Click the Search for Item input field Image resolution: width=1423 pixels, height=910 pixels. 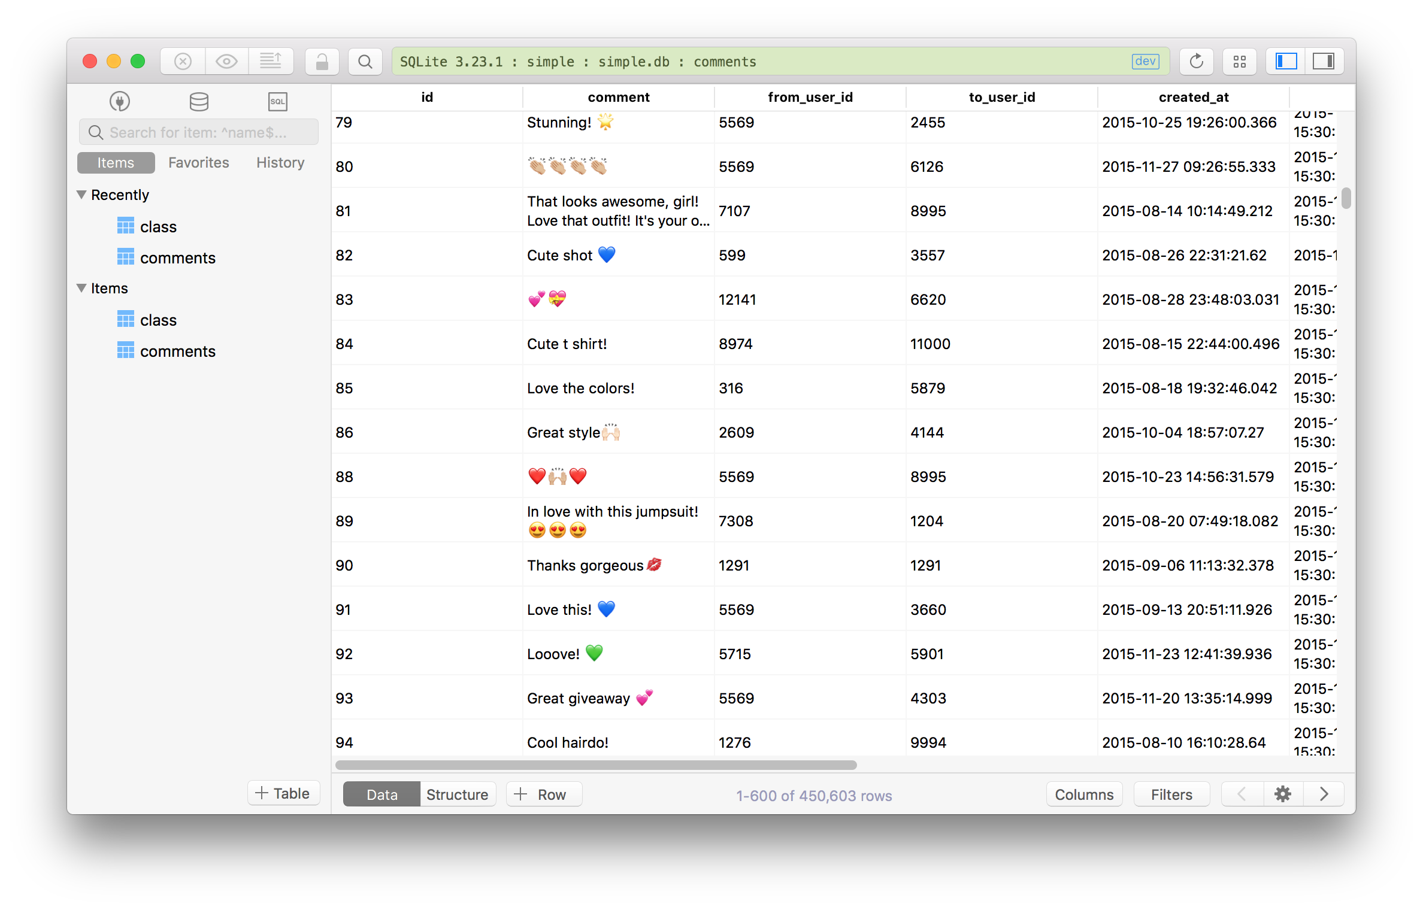tap(200, 132)
